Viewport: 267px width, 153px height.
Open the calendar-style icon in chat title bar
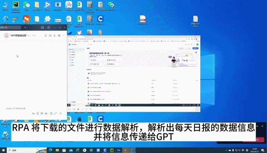43,27
